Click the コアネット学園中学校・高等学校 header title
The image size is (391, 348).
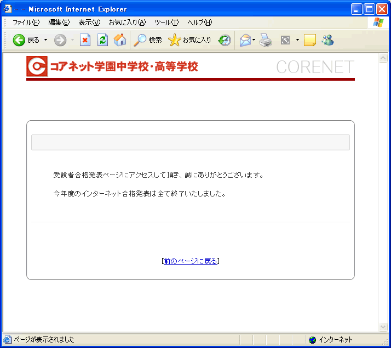coord(124,67)
